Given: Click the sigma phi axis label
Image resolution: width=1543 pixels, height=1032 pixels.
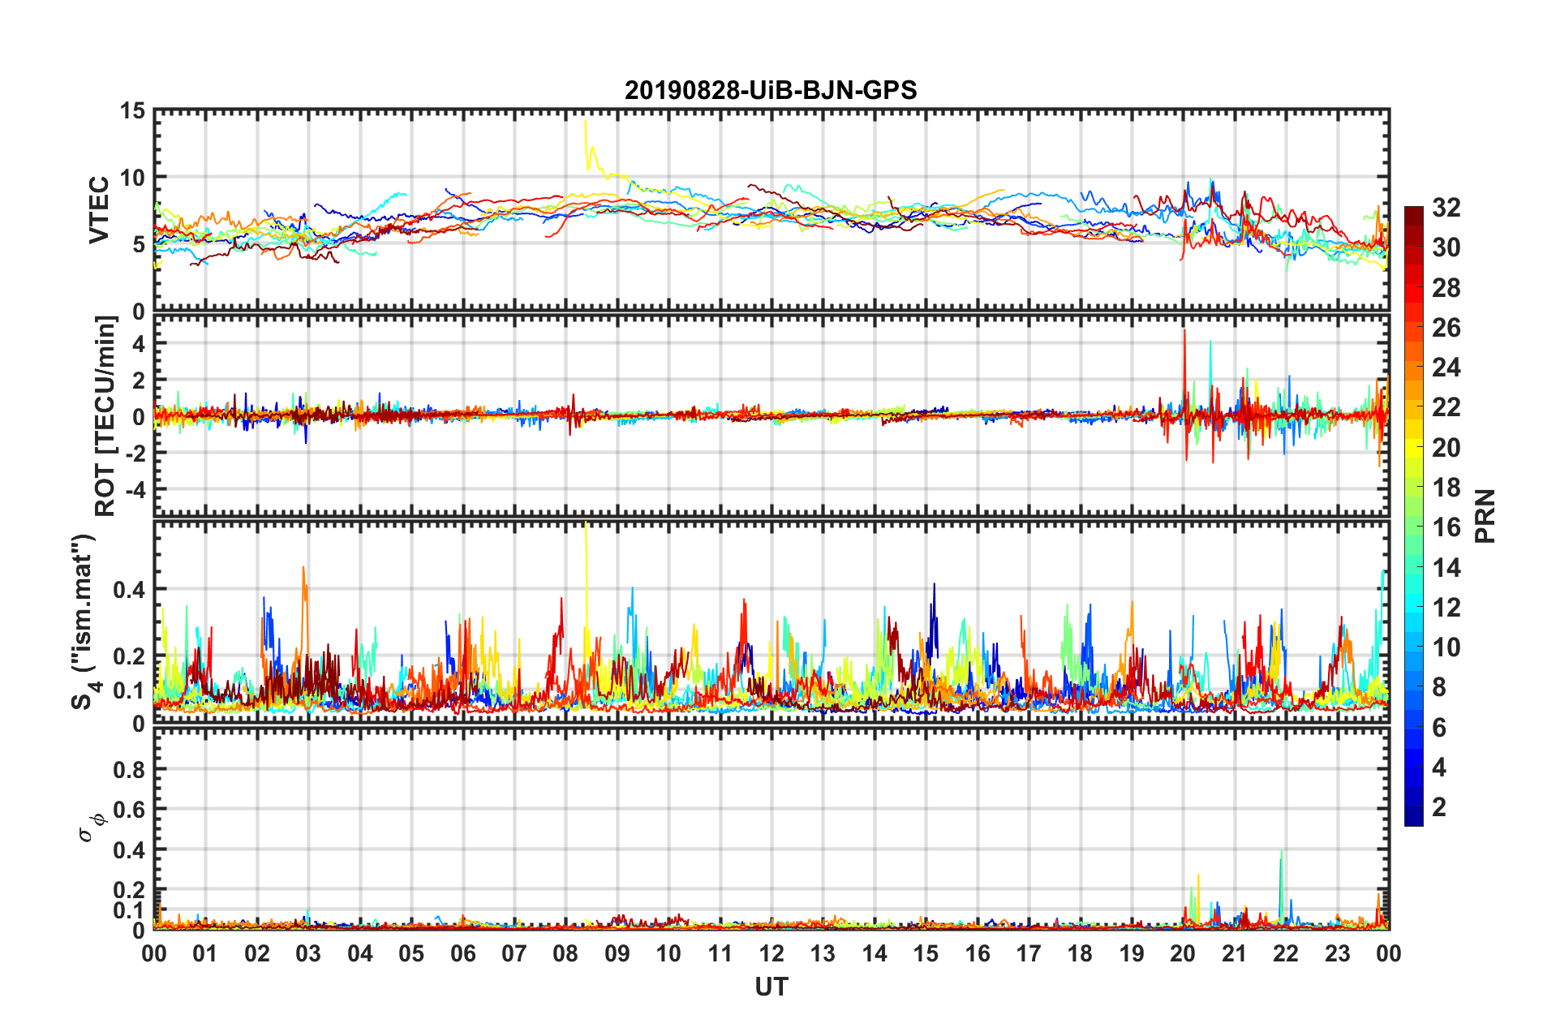Looking at the screenshot, I should pos(91,828).
